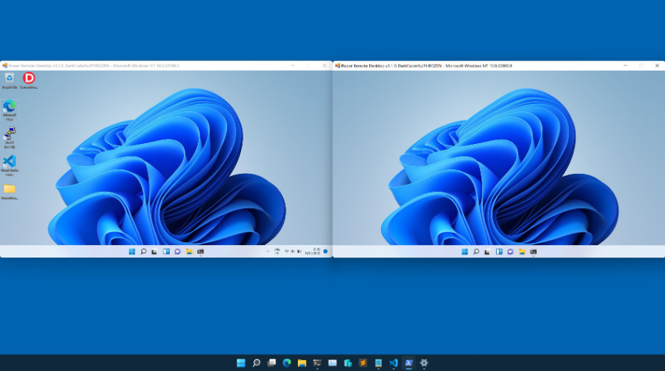This screenshot has width=665, height=371.
Task: Open Chat in right remote taskbar
Action: coord(511,252)
